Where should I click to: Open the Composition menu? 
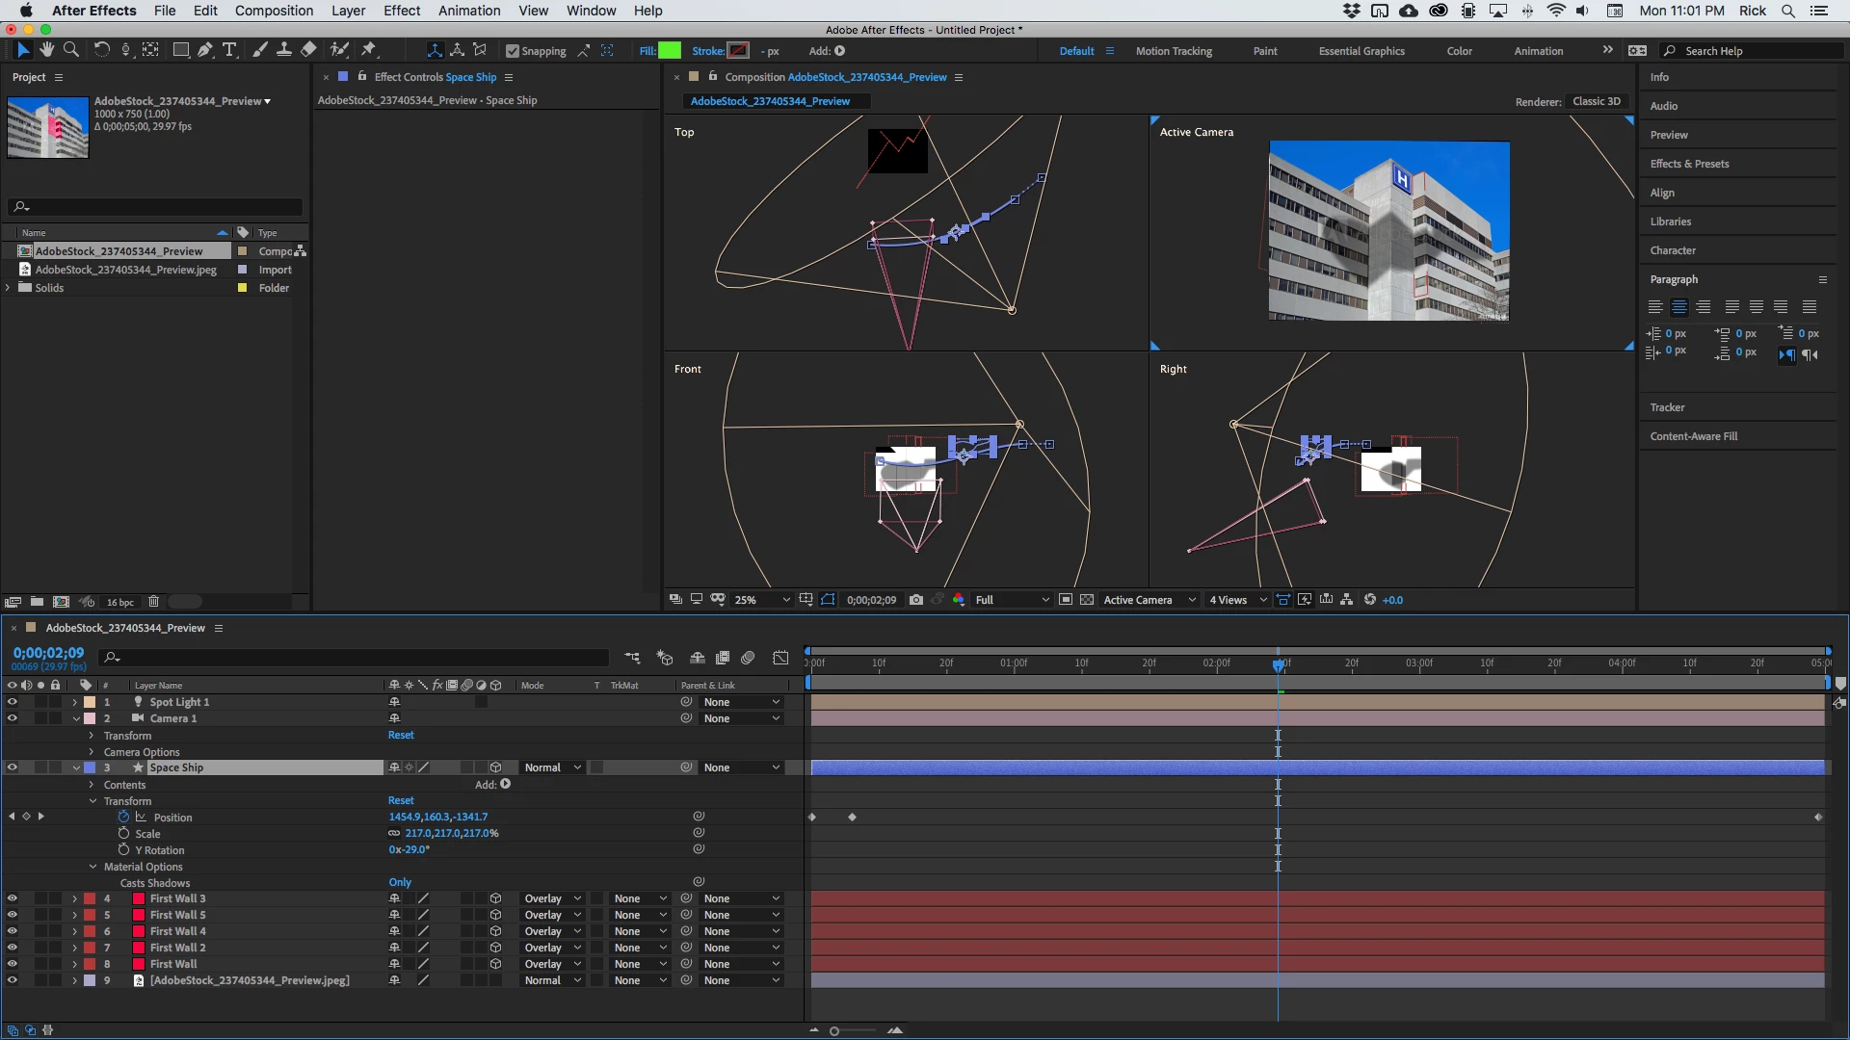click(x=274, y=11)
